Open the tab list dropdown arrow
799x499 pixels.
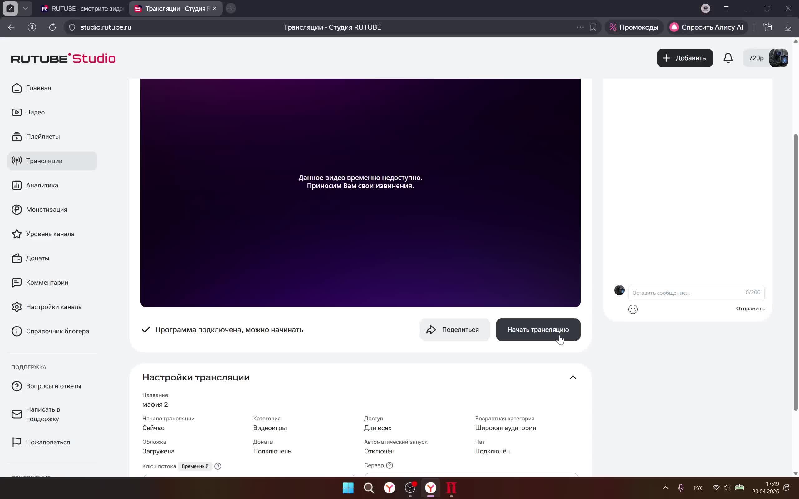(25, 9)
